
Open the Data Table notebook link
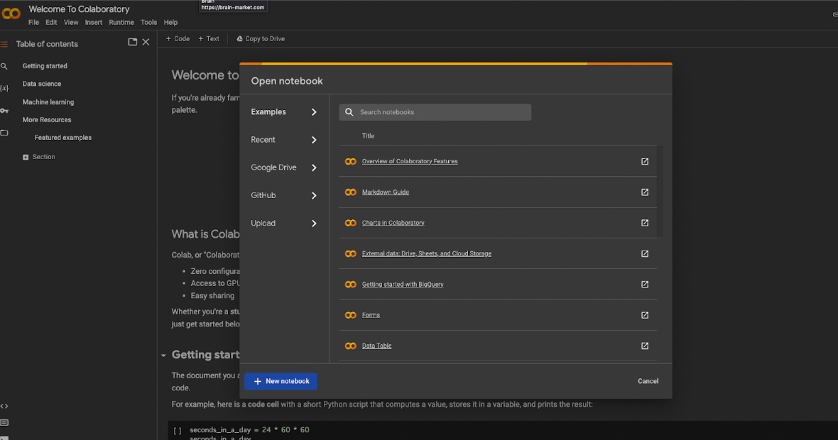[377, 346]
